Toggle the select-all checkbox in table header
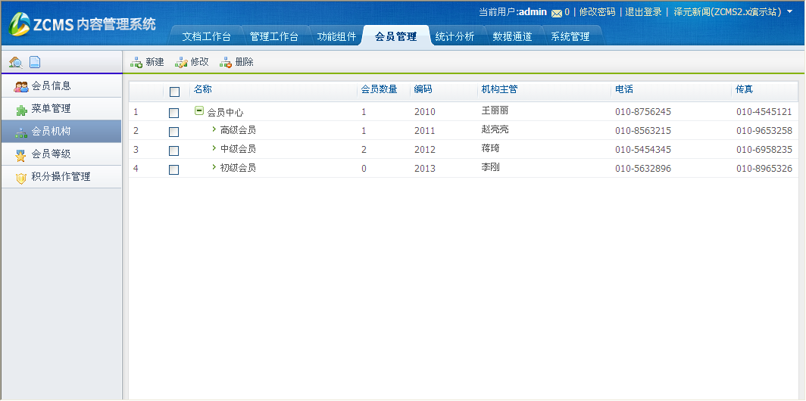The image size is (806, 401). pyautogui.click(x=174, y=92)
